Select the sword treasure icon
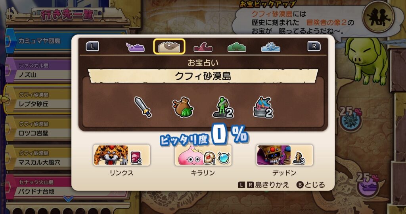Screen dimensions: 406x214 [143, 107]
